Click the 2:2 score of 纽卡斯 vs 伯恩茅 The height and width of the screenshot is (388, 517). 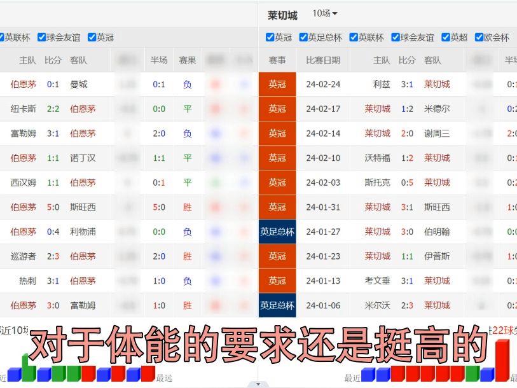pos(52,109)
